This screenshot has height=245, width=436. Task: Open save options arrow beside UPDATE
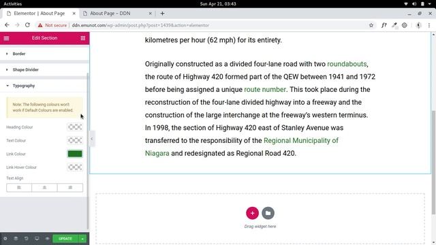click(82, 239)
